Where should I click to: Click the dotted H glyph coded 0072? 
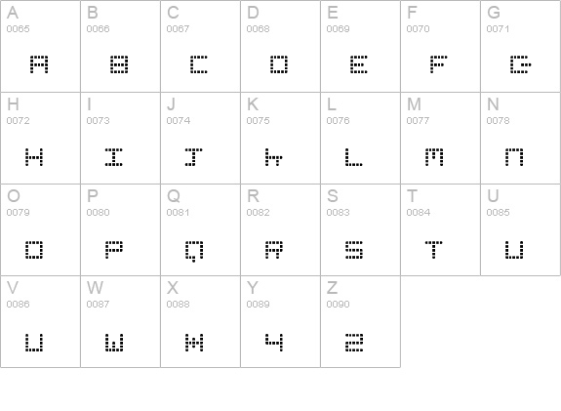[34, 157]
